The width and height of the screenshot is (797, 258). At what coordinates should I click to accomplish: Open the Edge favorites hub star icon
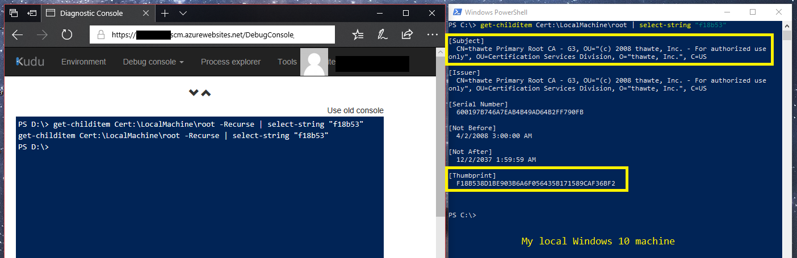[x=358, y=35]
